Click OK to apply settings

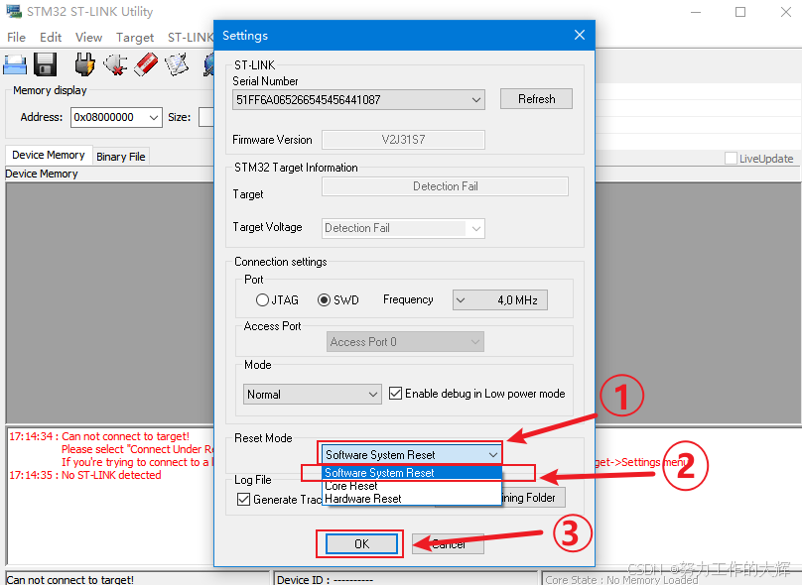tap(361, 543)
